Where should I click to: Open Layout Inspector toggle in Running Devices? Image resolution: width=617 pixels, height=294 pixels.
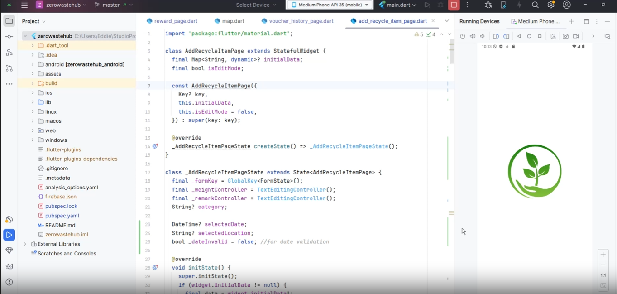[607, 36]
